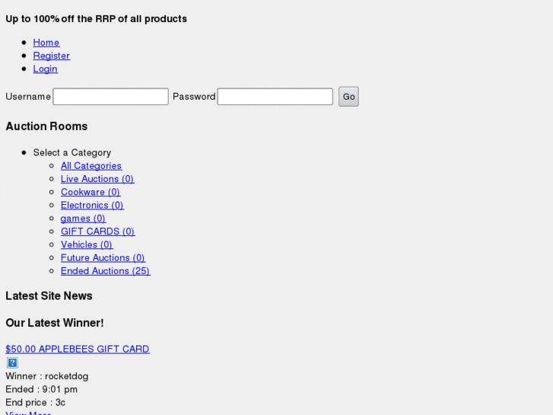The width and height of the screenshot is (553, 415).
Task: Open Live Auctions (0) category
Action: [97, 179]
